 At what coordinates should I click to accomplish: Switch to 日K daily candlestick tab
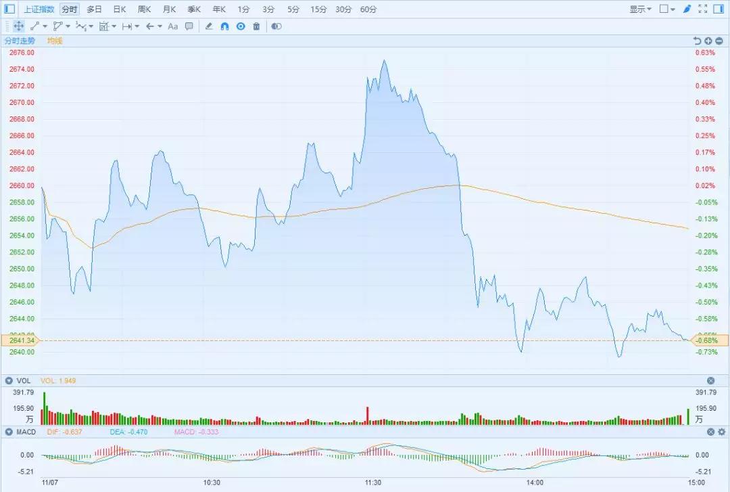click(x=120, y=9)
